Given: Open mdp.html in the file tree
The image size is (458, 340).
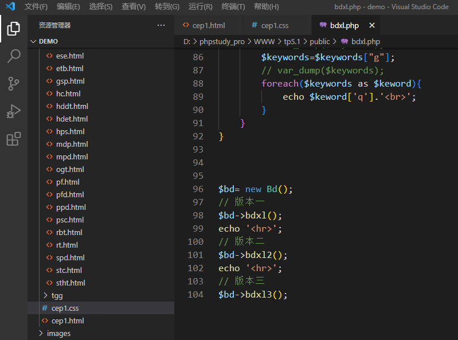Looking at the screenshot, I should (101, 144).
